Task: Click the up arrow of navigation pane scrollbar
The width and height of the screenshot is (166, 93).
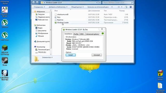Action: (x=51, y=10)
